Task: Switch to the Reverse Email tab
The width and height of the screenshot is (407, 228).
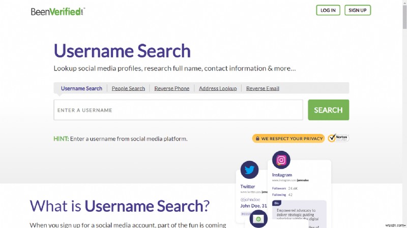Action: 263,88
